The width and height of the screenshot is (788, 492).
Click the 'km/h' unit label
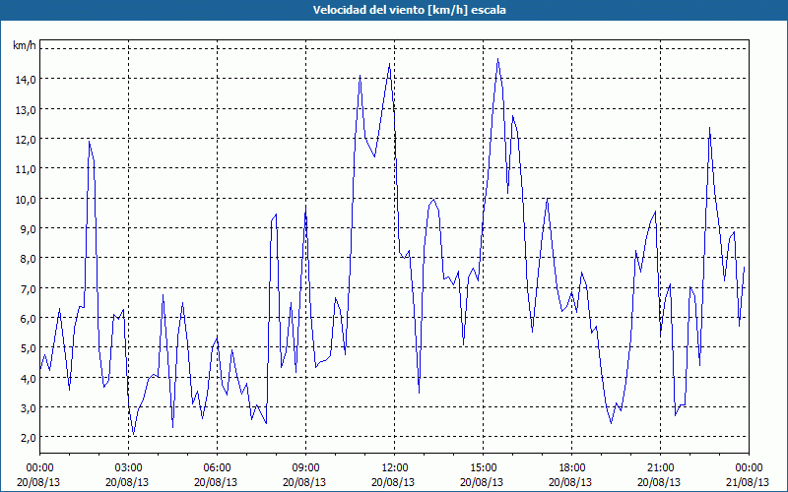pos(24,46)
